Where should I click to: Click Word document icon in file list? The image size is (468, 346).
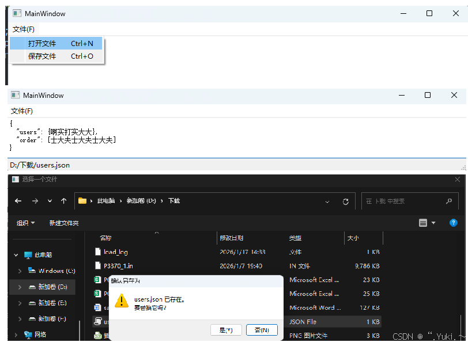[x=97, y=307]
